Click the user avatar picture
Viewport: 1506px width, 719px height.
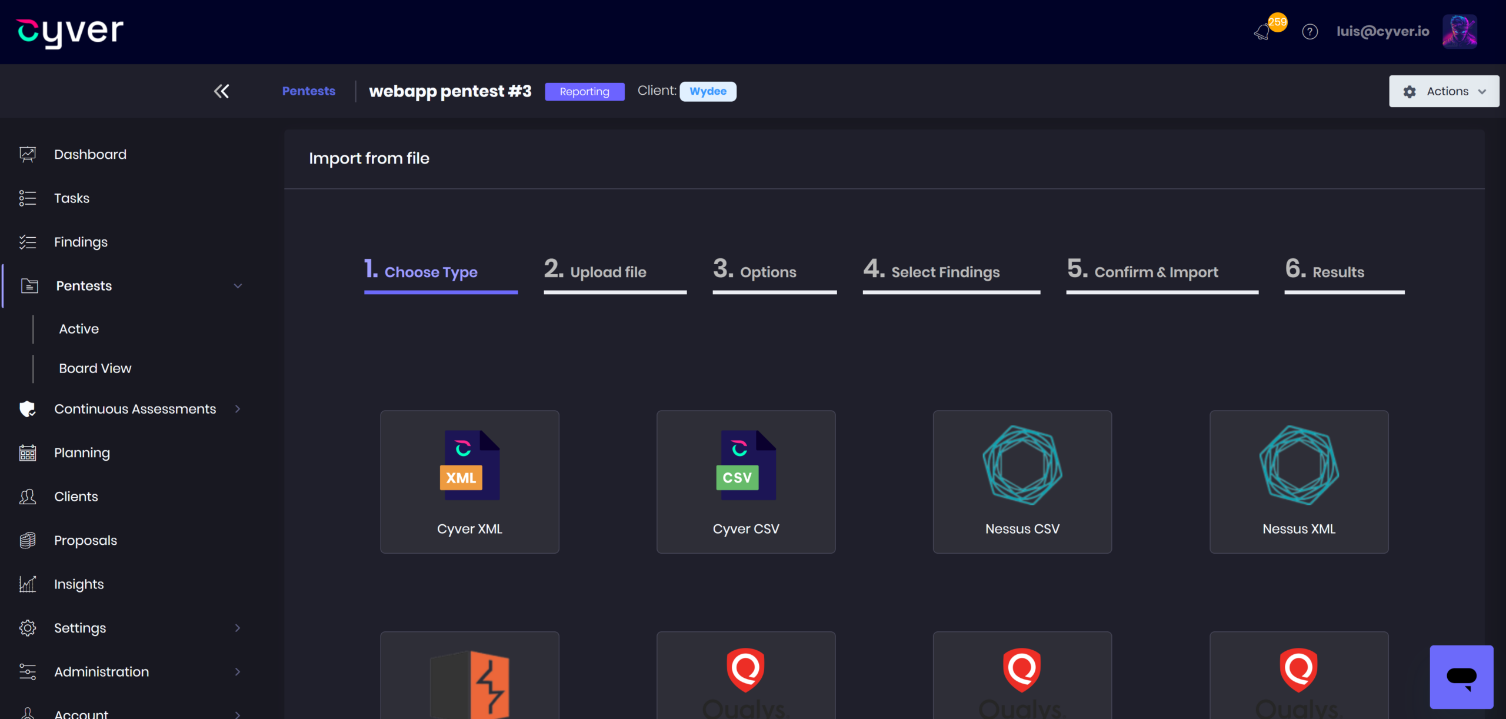pos(1460,31)
